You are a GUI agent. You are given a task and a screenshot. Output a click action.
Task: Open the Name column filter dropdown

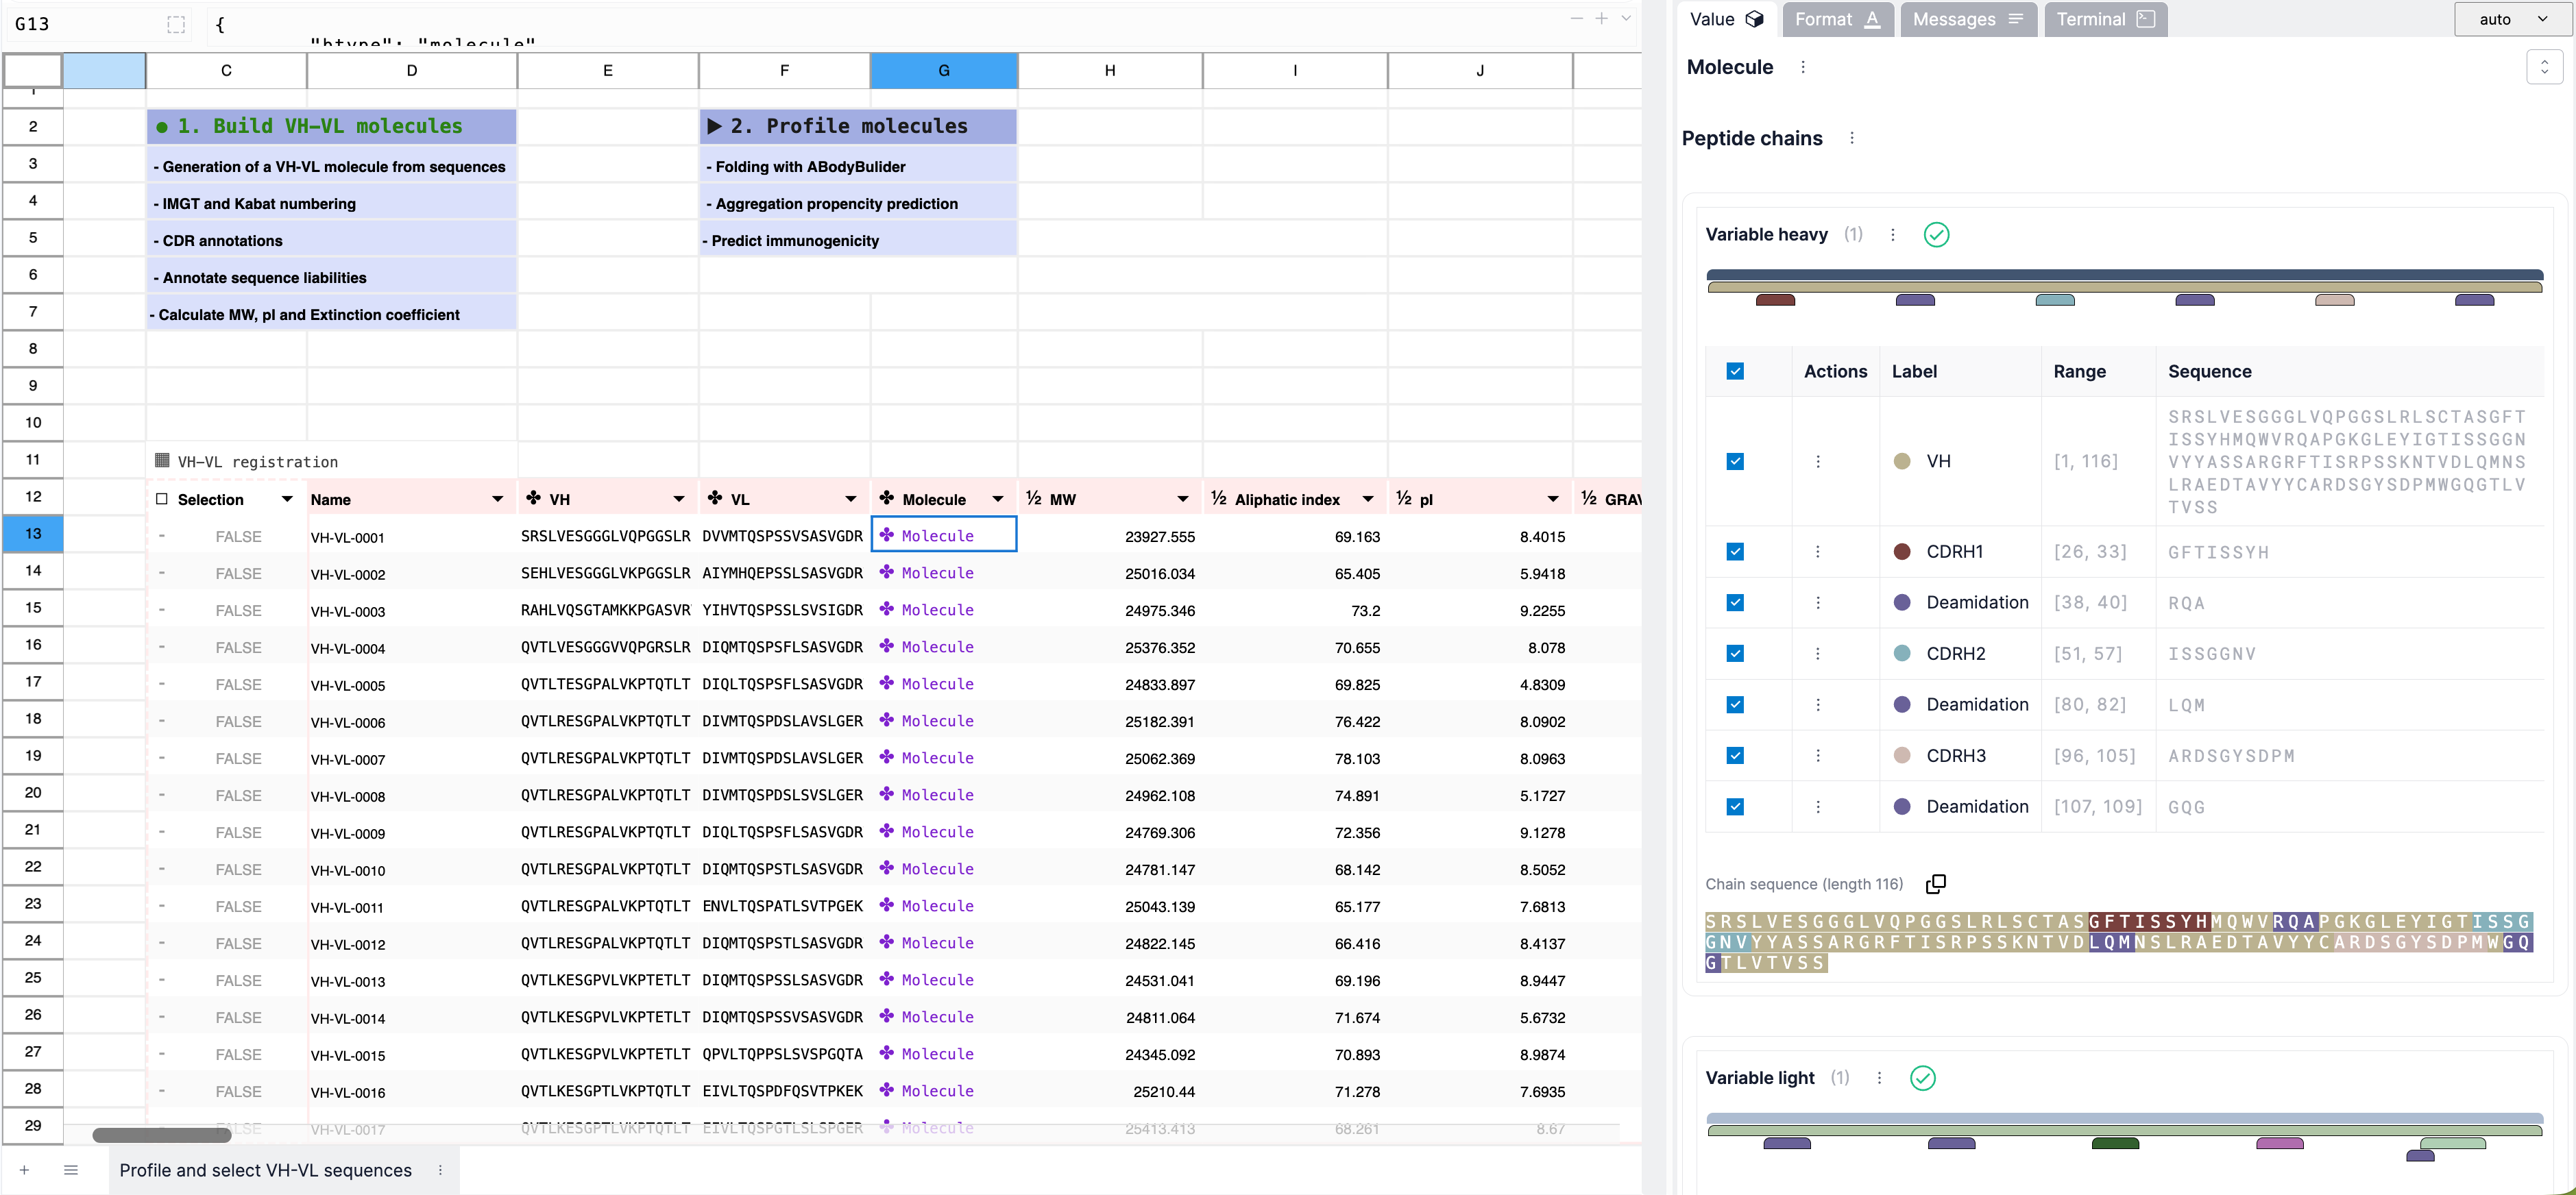coord(497,499)
